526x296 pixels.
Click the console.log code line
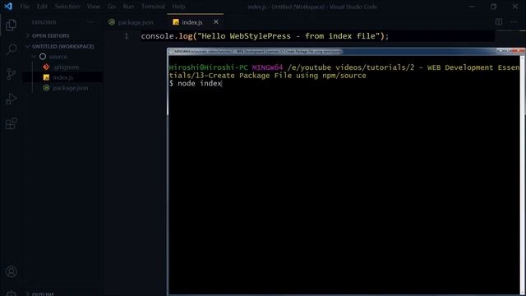[x=265, y=36]
